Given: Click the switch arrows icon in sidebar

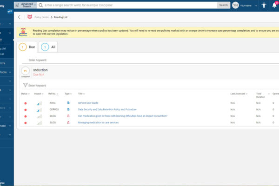Looking at the screenshot, I should 10,11.
